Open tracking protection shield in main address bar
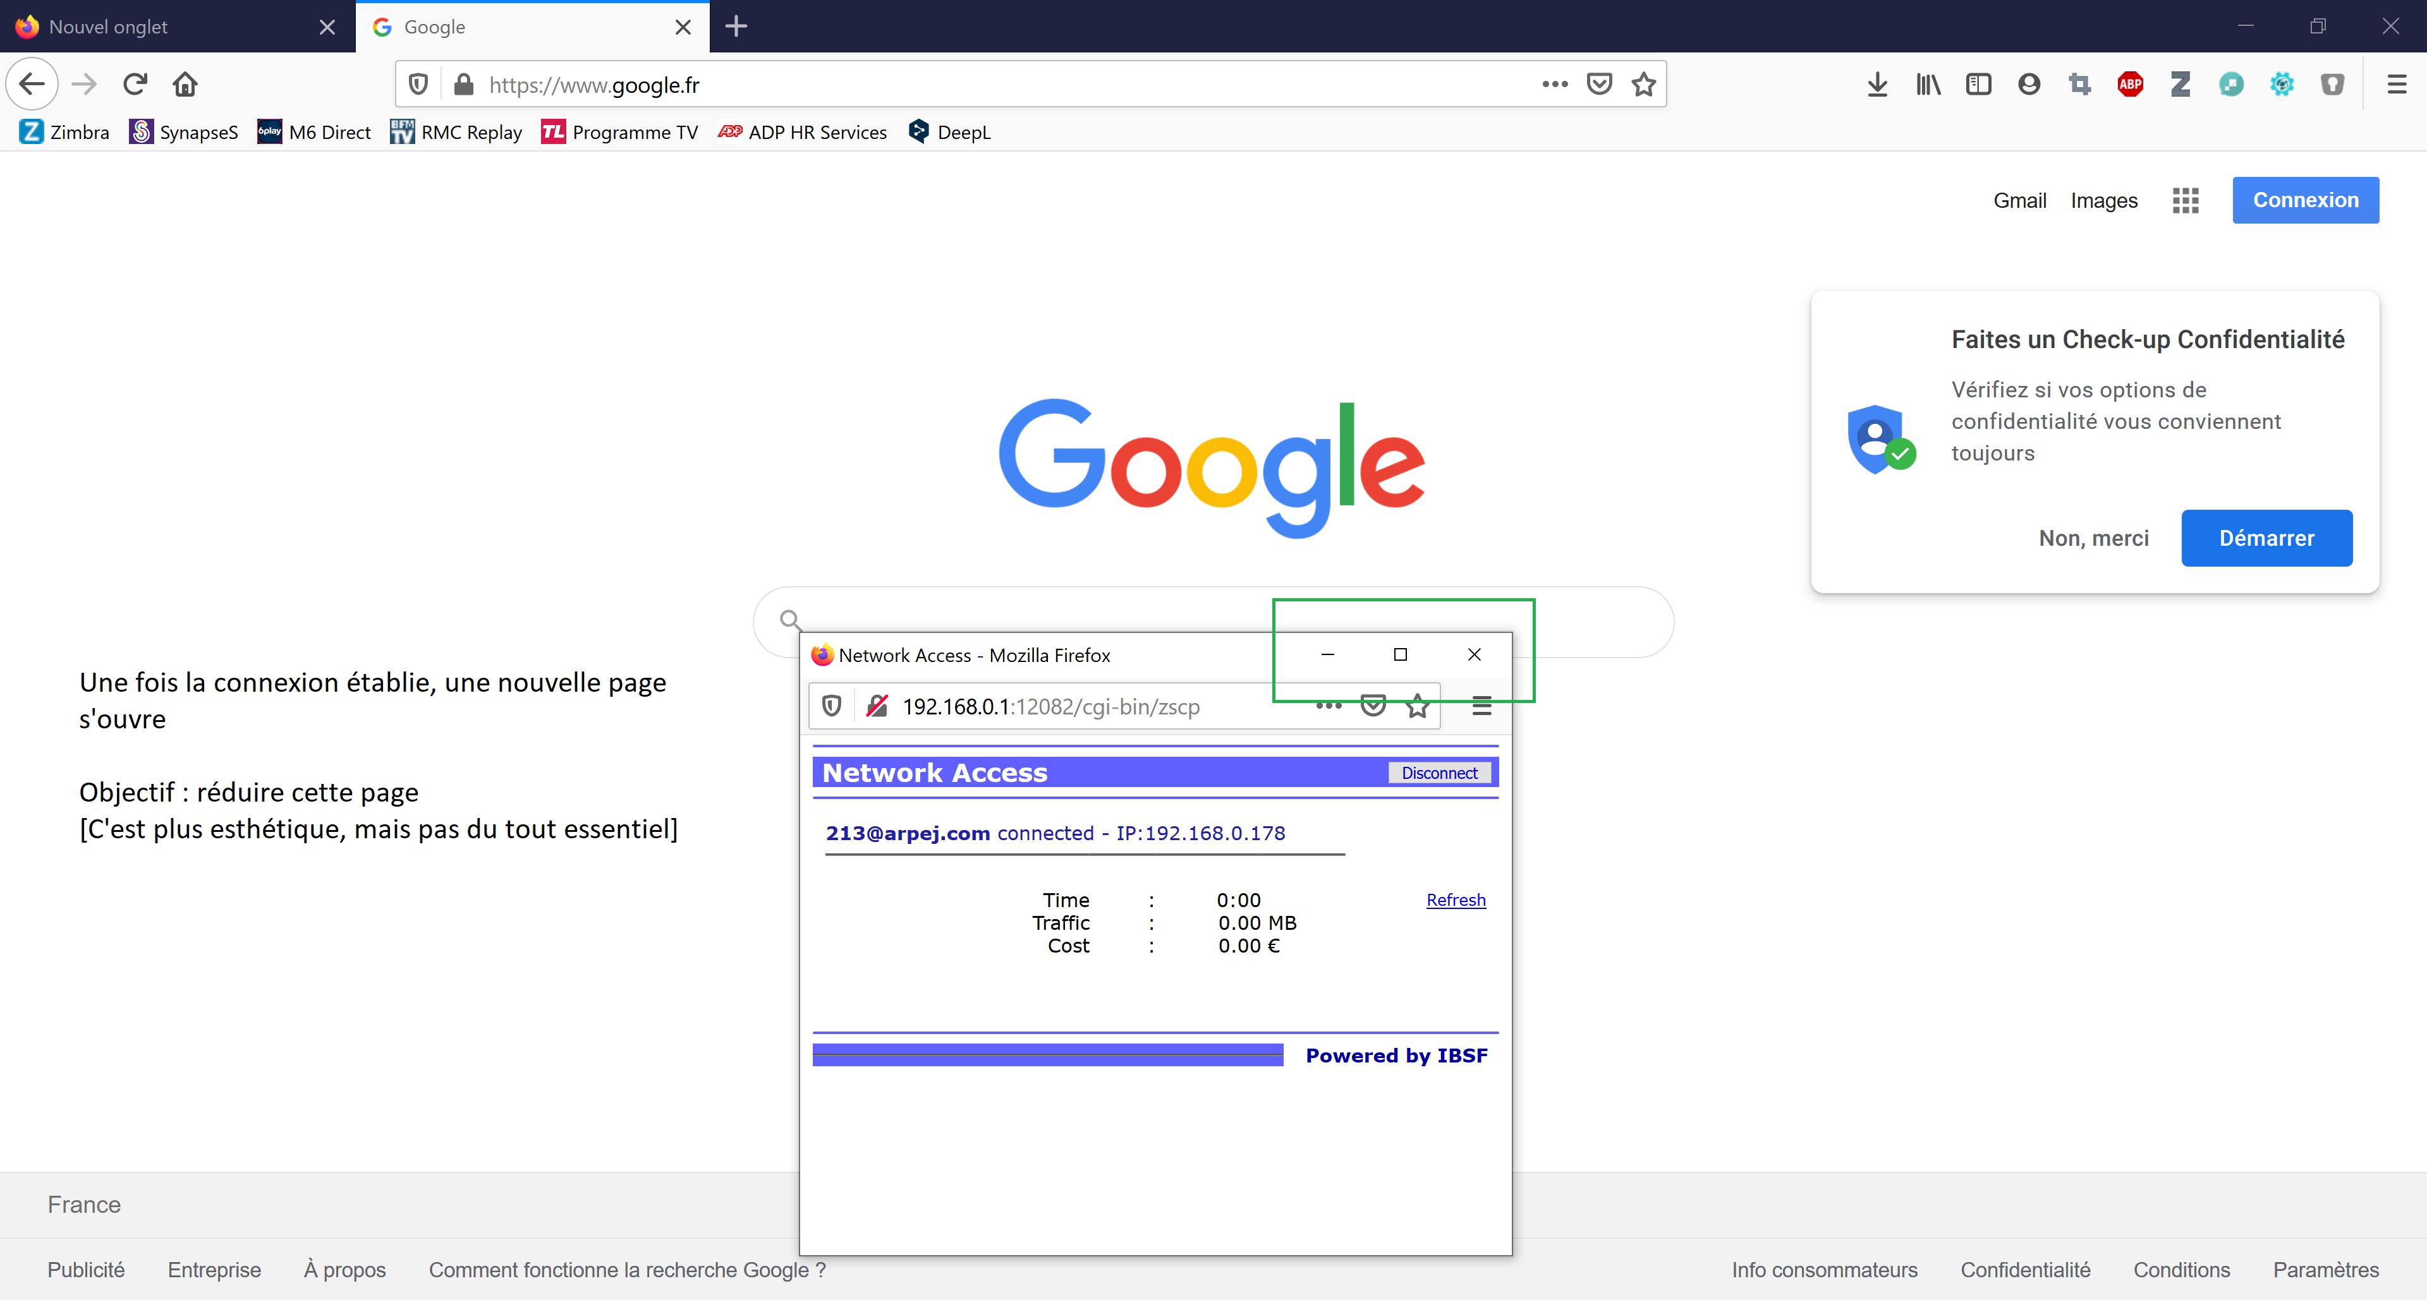 click(418, 85)
